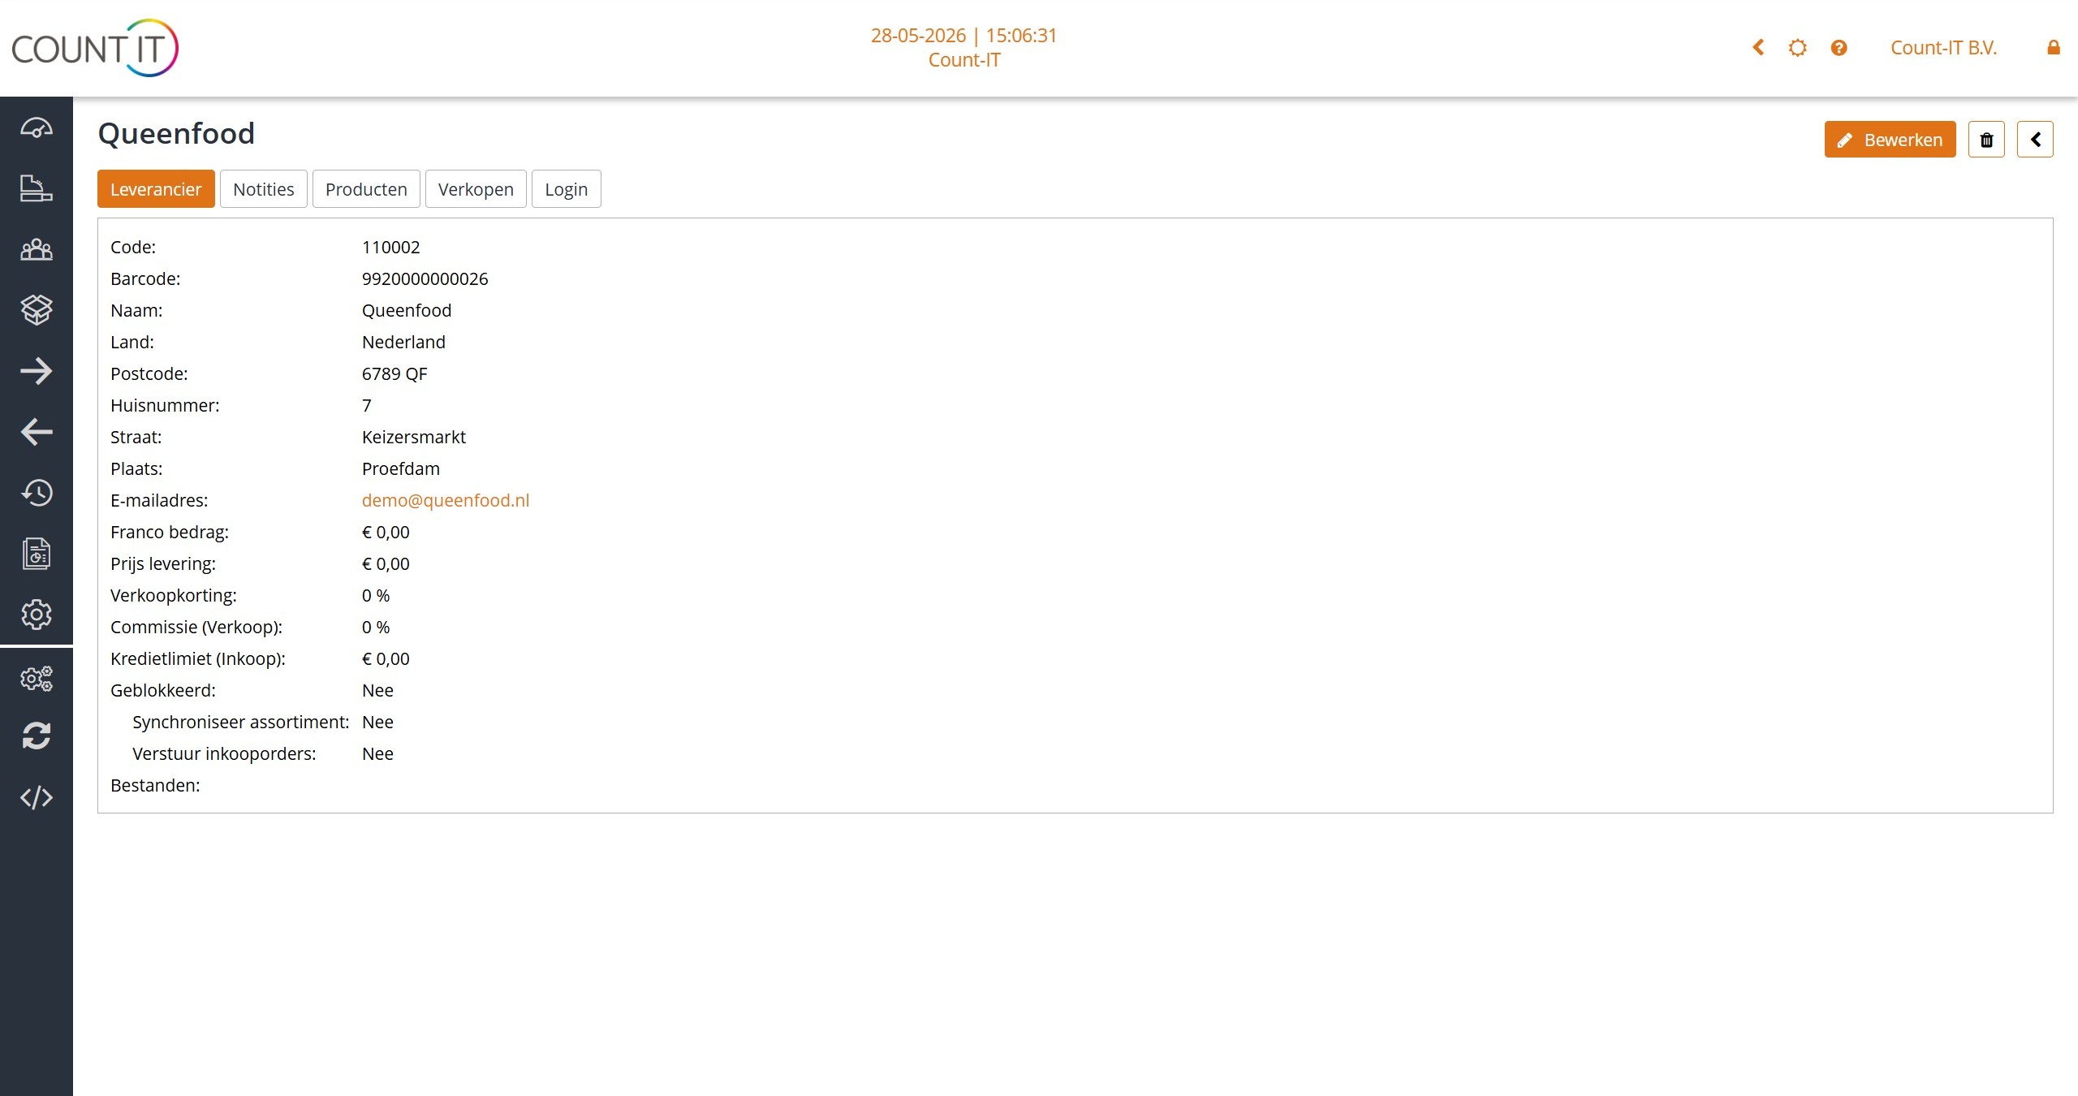
Task: Open the reports document icon in sidebar
Action: [x=37, y=554]
